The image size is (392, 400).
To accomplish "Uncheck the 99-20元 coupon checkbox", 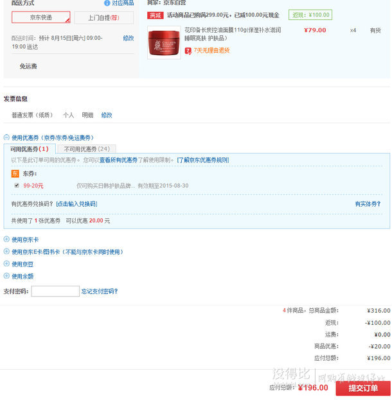I will click(17, 186).
